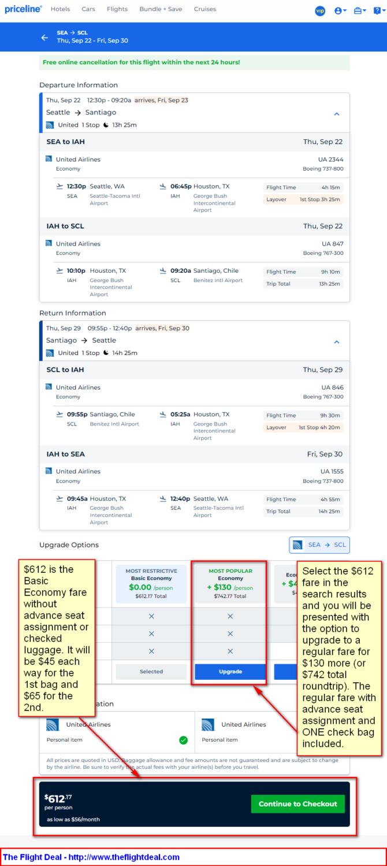The height and width of the screenshot is (866, 387).
Task: Click United Airlines logo in IAH to SCL segment
Action: [49, 243]
